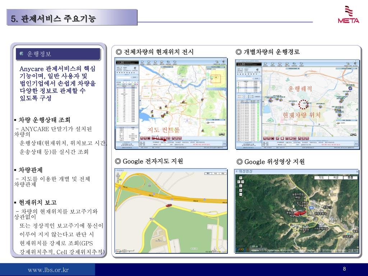Click leftmost magnifier in fleet map control bar
The height and width of the screenshot is (276, 368).
pyautogui.click(x=142, y=138)
